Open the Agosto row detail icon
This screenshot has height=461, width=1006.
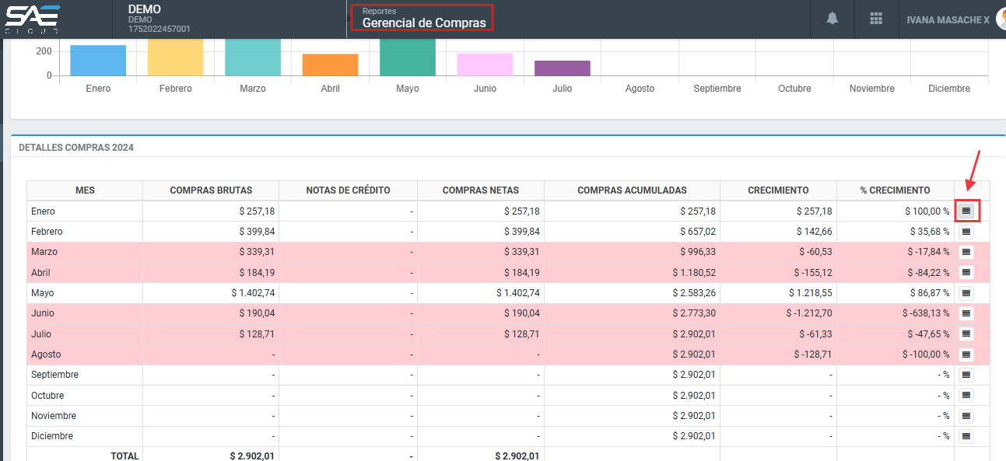pyautogui.click(x=966, y=354)
